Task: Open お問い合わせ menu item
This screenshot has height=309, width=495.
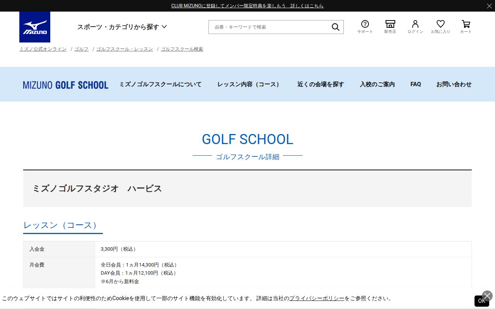Action: click(x=454, y=84)
